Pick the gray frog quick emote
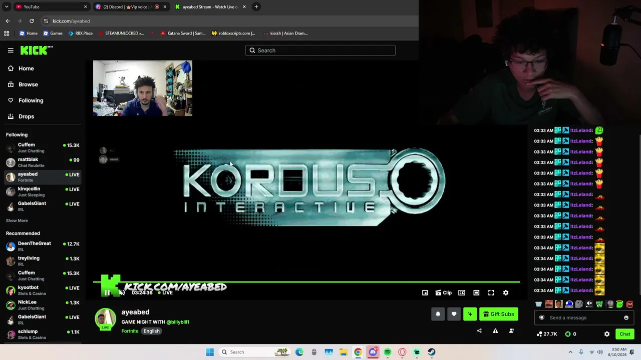This screenshot has width=641, height=360. (x=579, y=304)
